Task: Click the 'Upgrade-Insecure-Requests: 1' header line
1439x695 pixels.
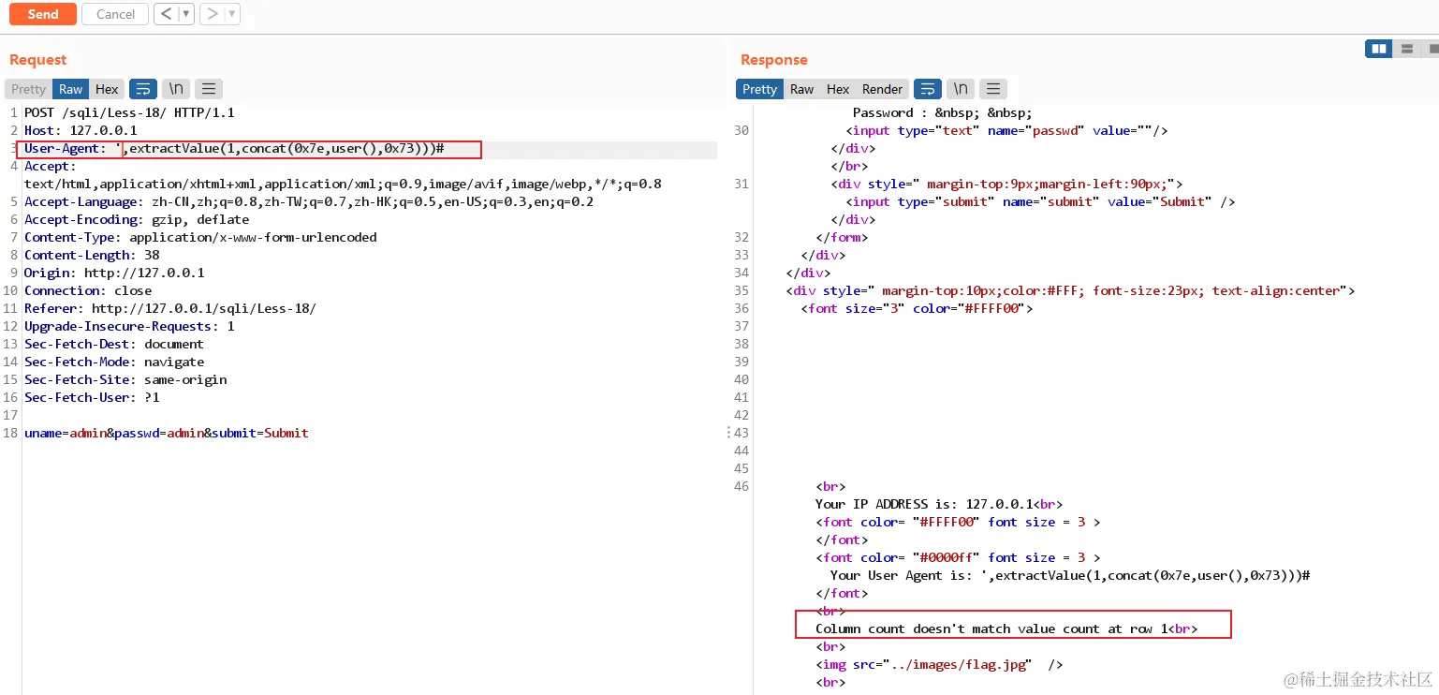Action: pyautogui.click(x=129, y=326)
